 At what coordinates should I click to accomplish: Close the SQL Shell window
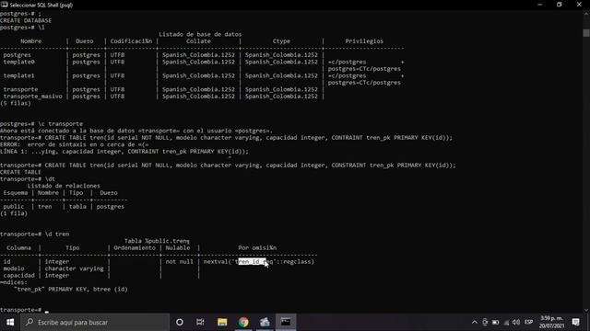pyautogui.click(x=579, y=5)
